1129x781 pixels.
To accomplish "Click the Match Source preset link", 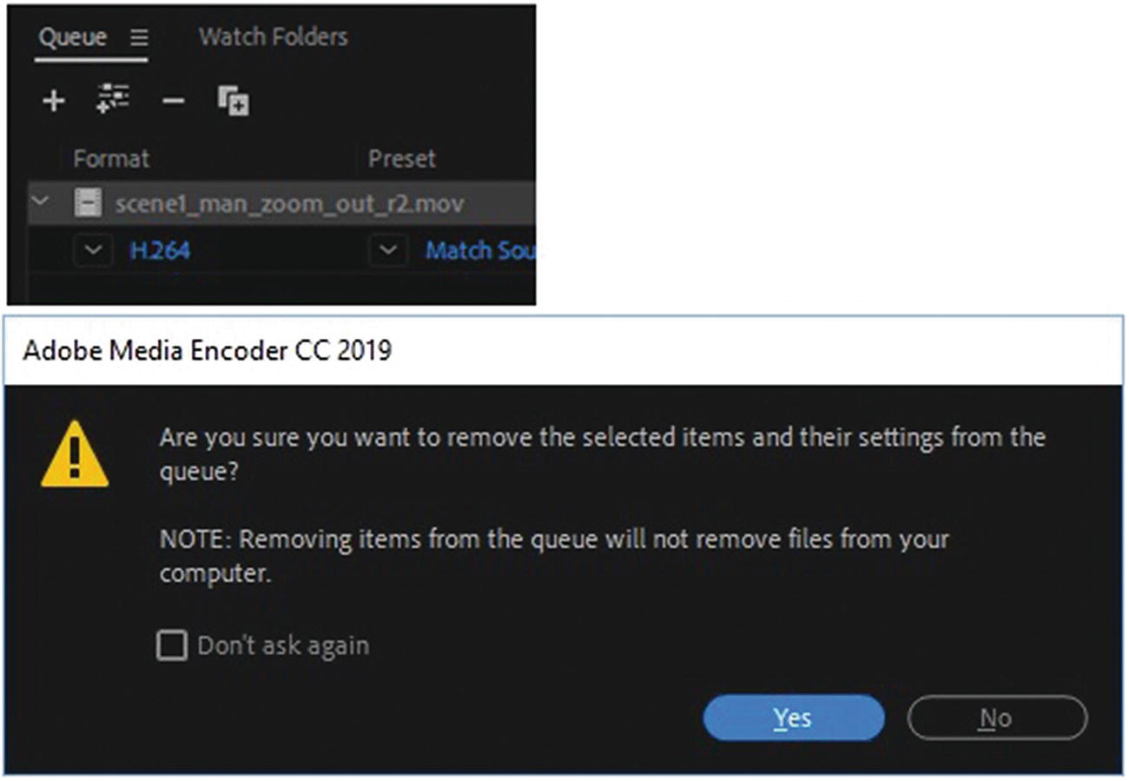I will (x=479, y=251).
